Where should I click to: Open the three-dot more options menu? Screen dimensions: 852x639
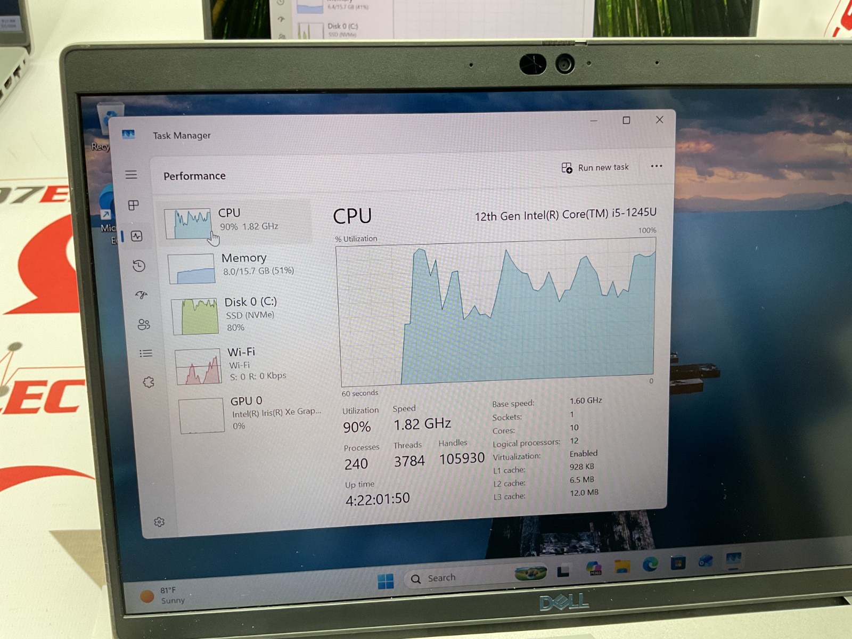click(657, 166)
